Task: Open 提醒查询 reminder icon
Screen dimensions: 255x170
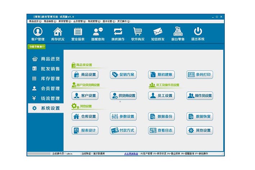Action: click(x=98, y=34)
